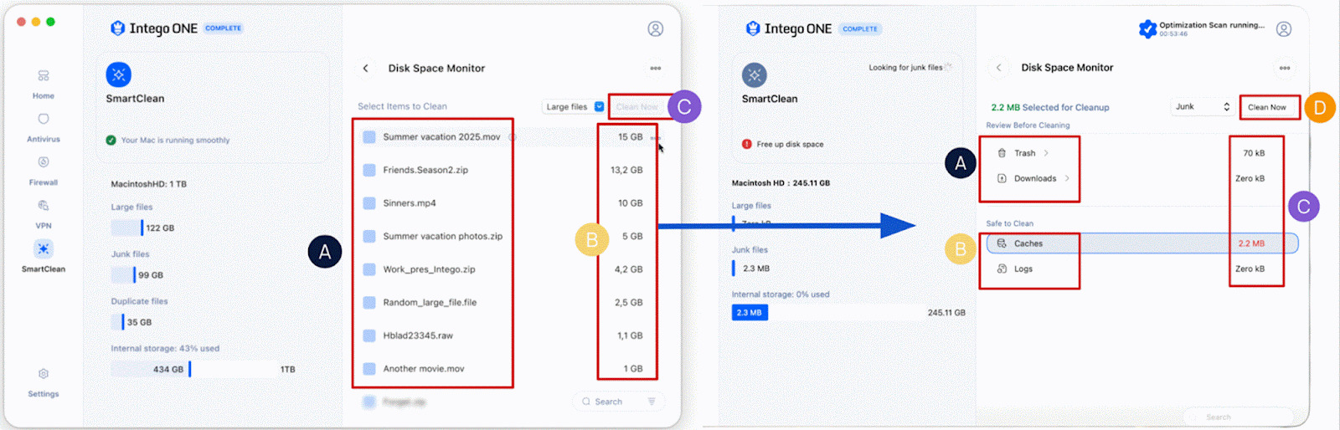Click the 4,2 GB size value
Screen dimensions: 1340x430
(629, 269)
